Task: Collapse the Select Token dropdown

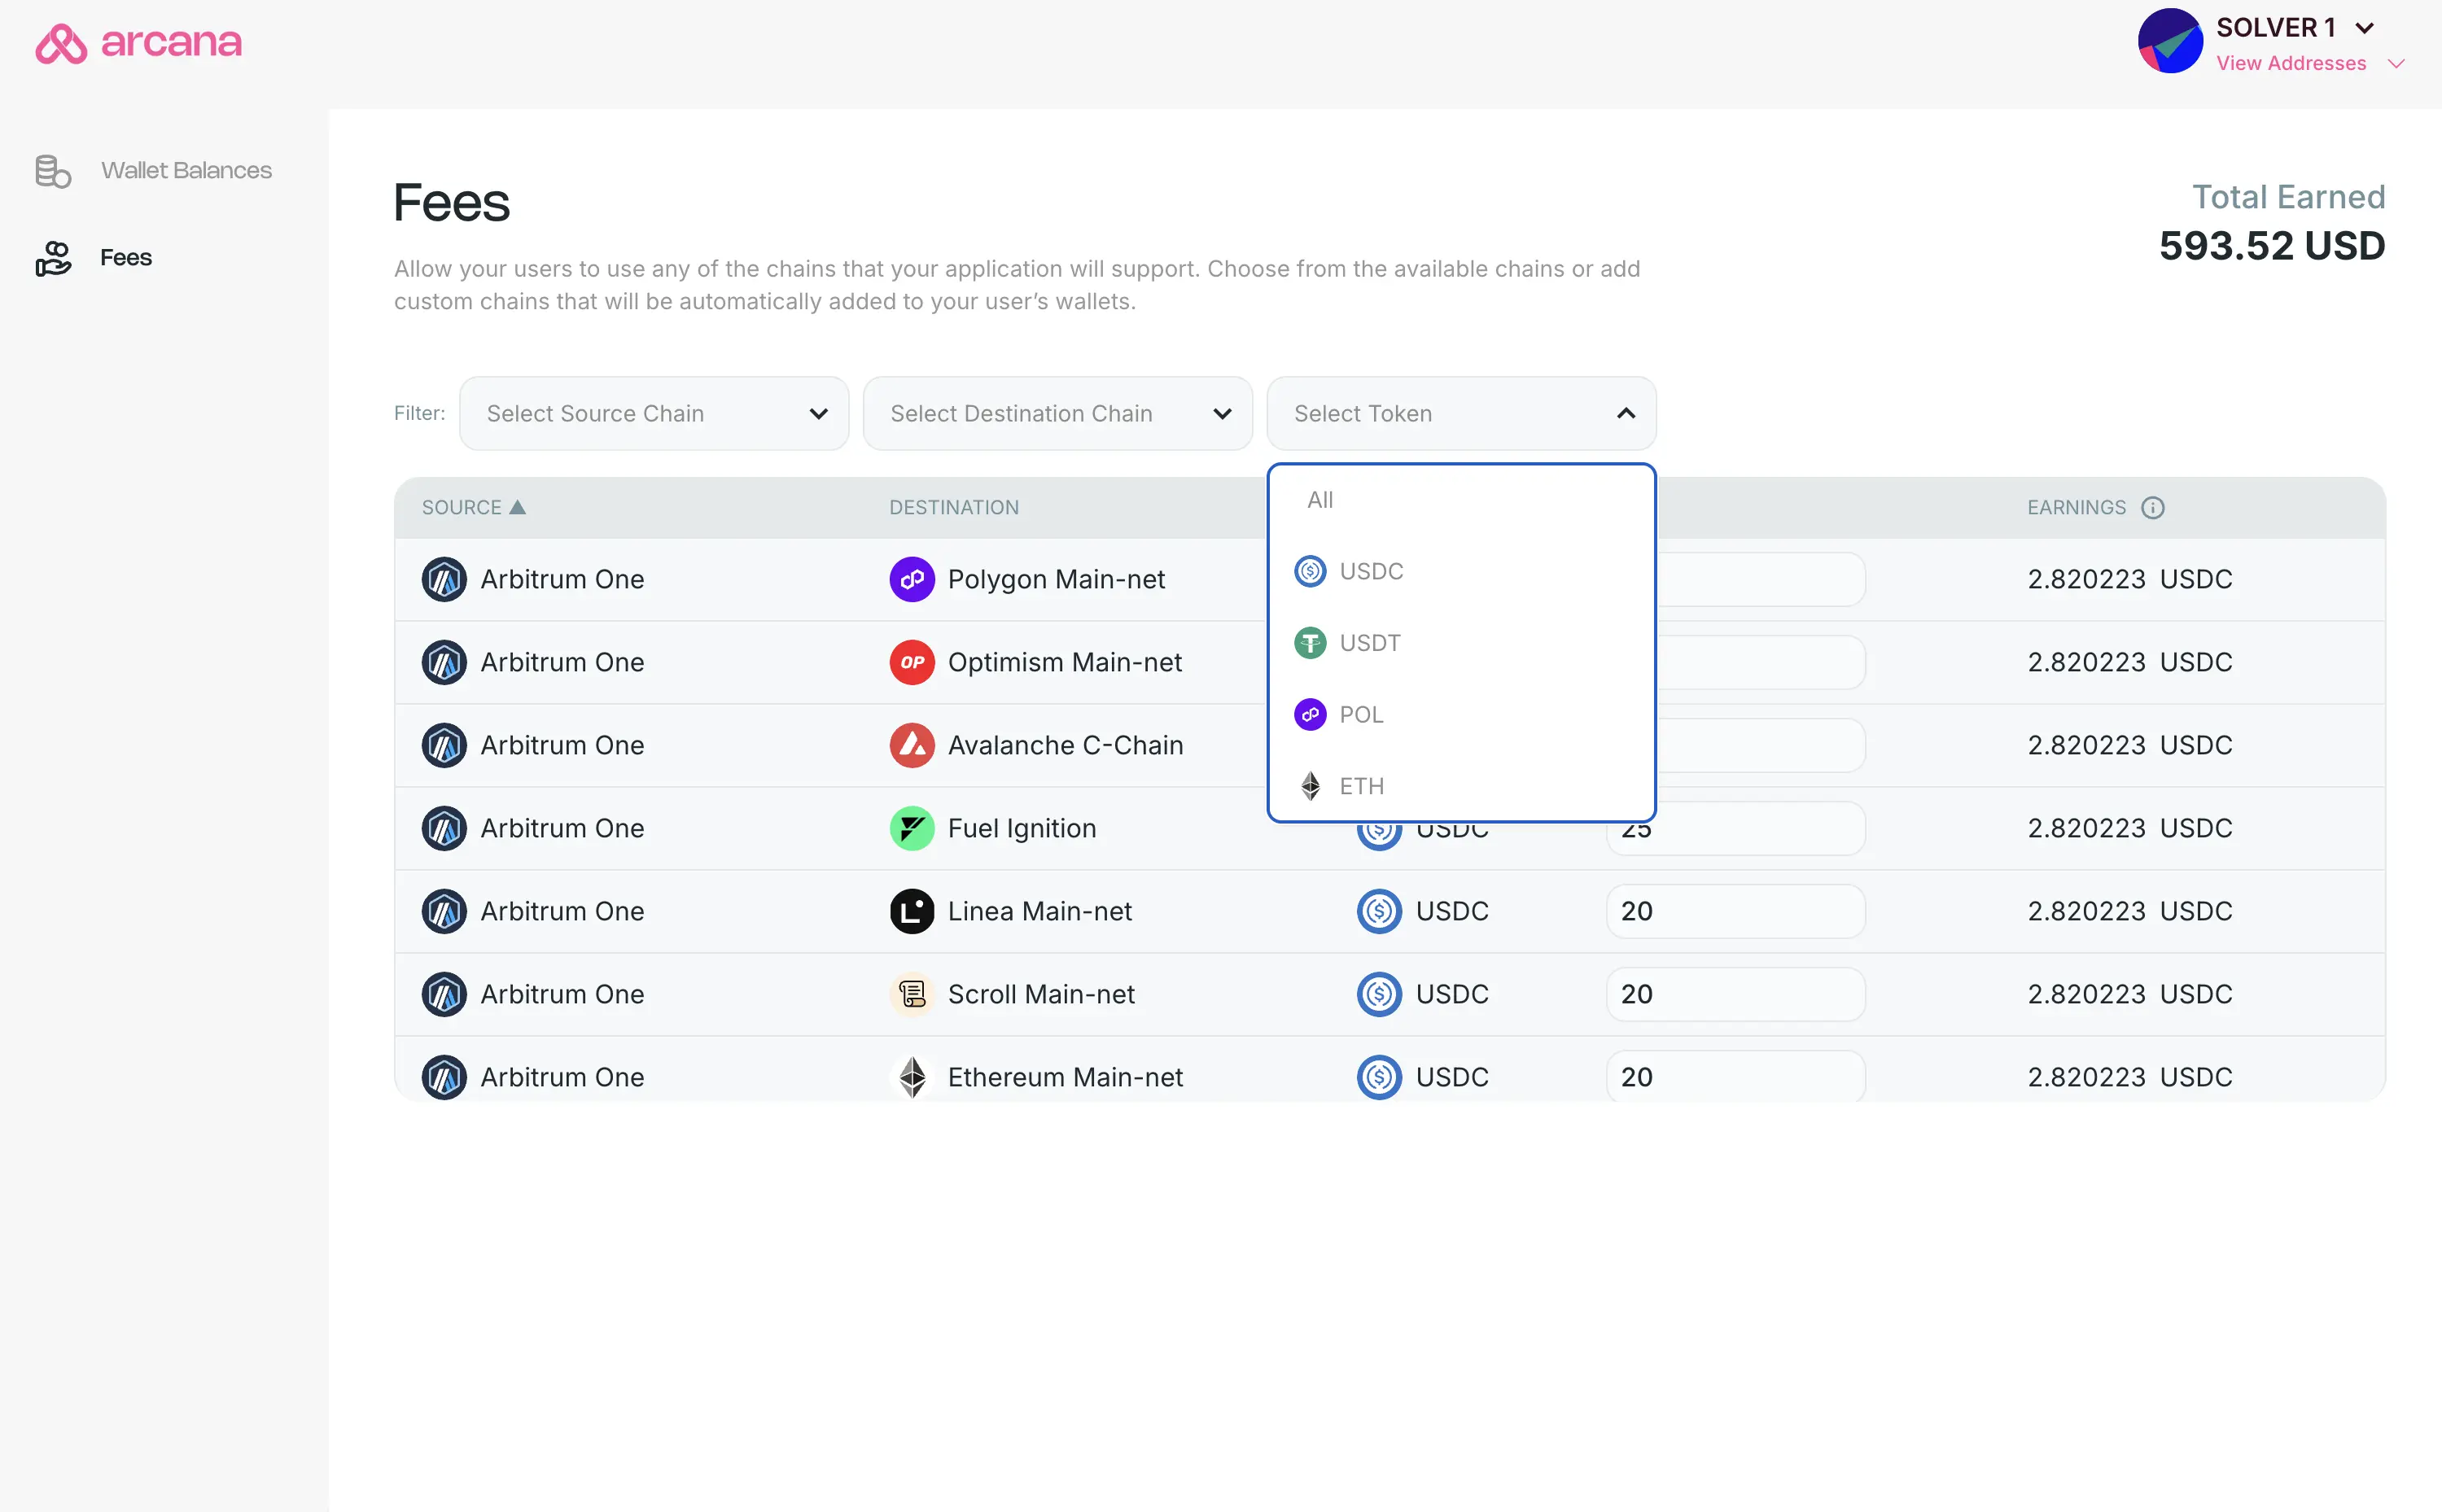Action: [1461, 413]
